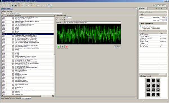Click the Approx Wait time field

(163, 18)
